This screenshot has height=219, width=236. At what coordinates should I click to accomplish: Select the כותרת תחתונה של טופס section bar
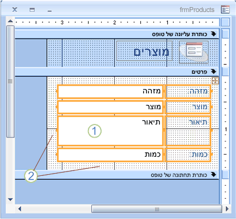click(x=117, y=175)
